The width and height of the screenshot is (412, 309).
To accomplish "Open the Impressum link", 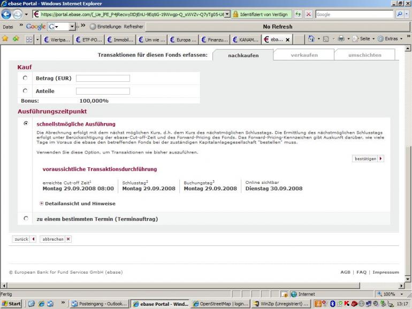I will click(385, 272).
